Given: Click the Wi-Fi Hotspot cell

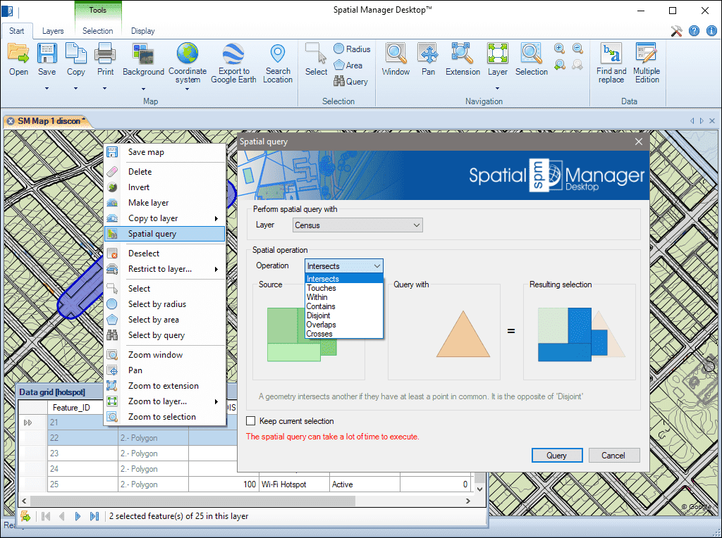Looking at the screenshot, I should (294, 484).
